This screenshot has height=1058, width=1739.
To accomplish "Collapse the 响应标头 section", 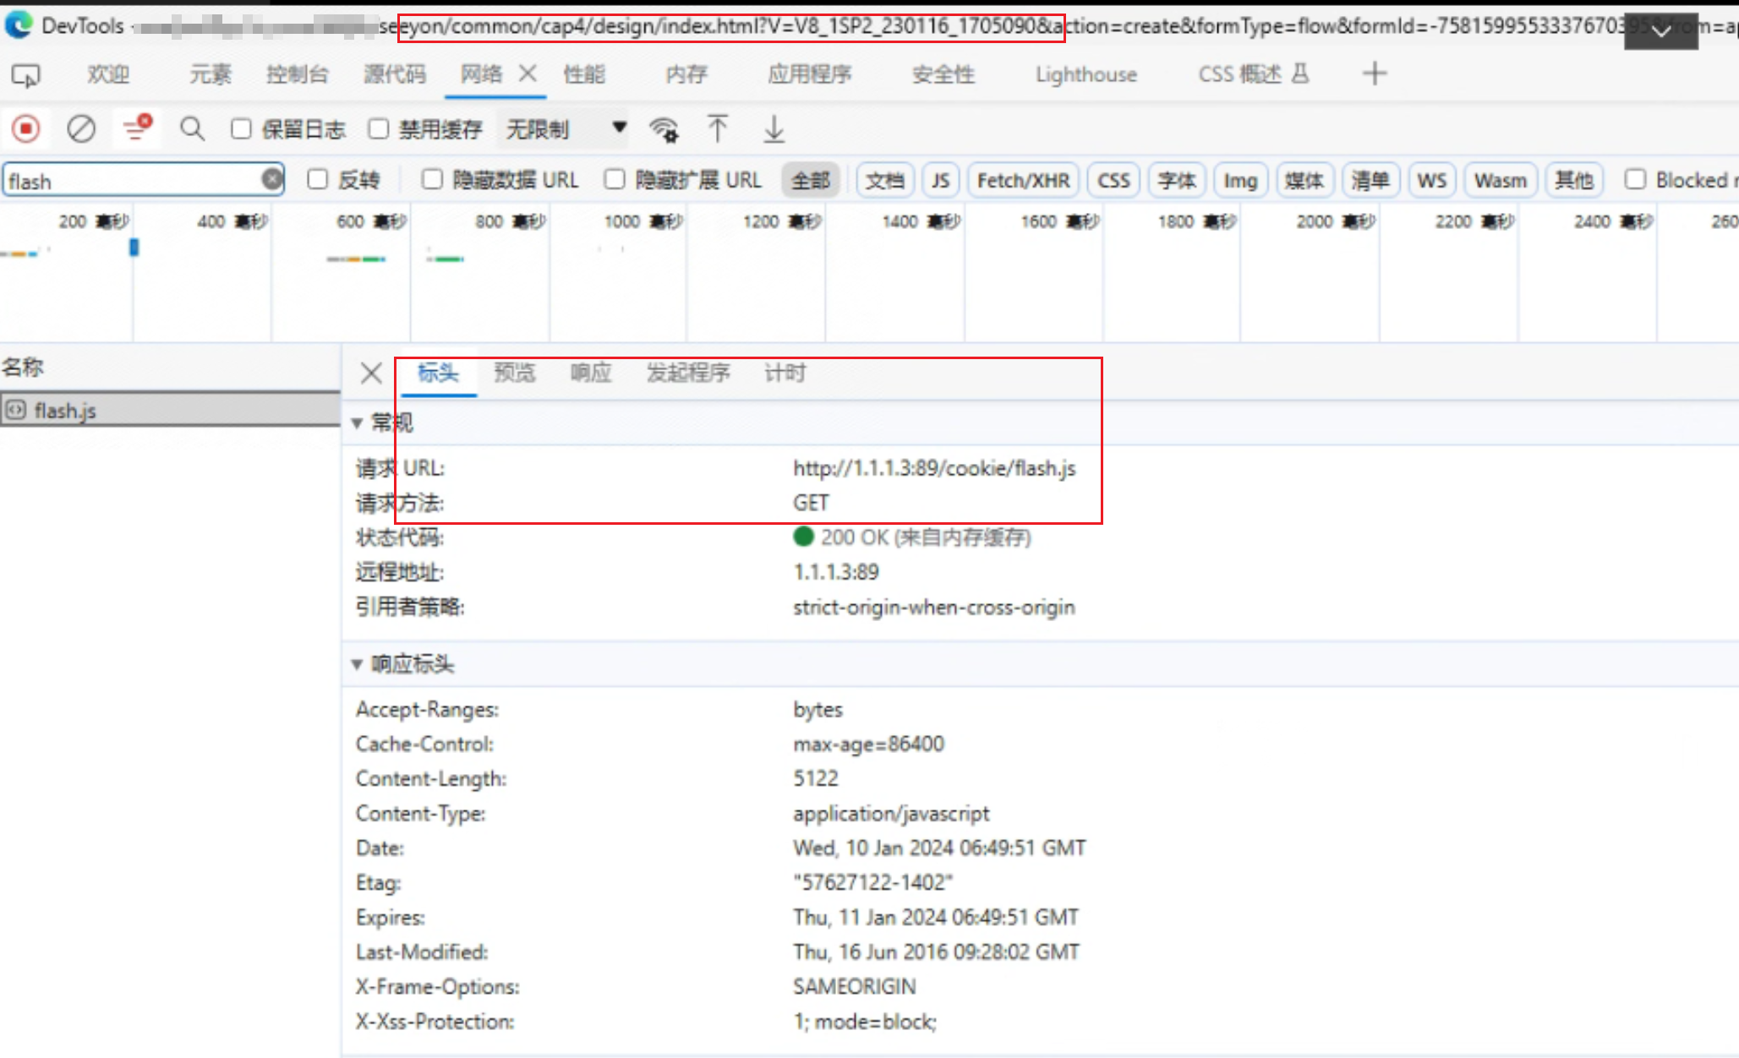I will (x=358, y=664).
